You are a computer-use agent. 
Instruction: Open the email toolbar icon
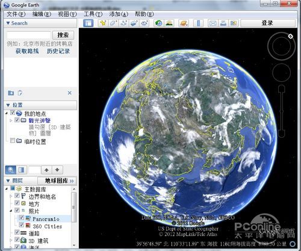(x=213, y=23)
